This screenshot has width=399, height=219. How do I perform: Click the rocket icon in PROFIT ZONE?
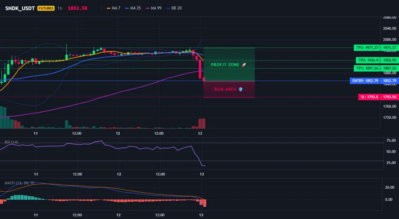tap(244, 65)
